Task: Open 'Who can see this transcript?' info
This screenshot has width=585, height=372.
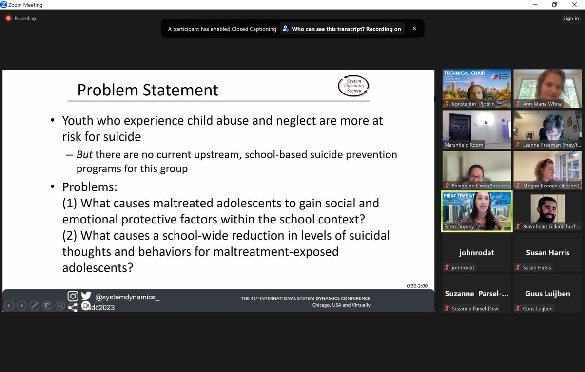Action: click(x=342, y=29)
